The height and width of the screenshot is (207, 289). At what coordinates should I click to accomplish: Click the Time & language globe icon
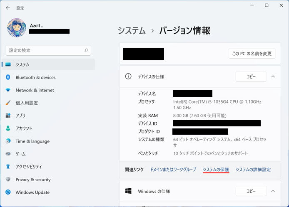8,141
